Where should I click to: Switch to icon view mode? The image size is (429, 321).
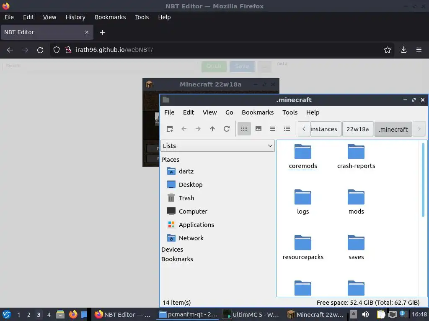tap(244, 129)
